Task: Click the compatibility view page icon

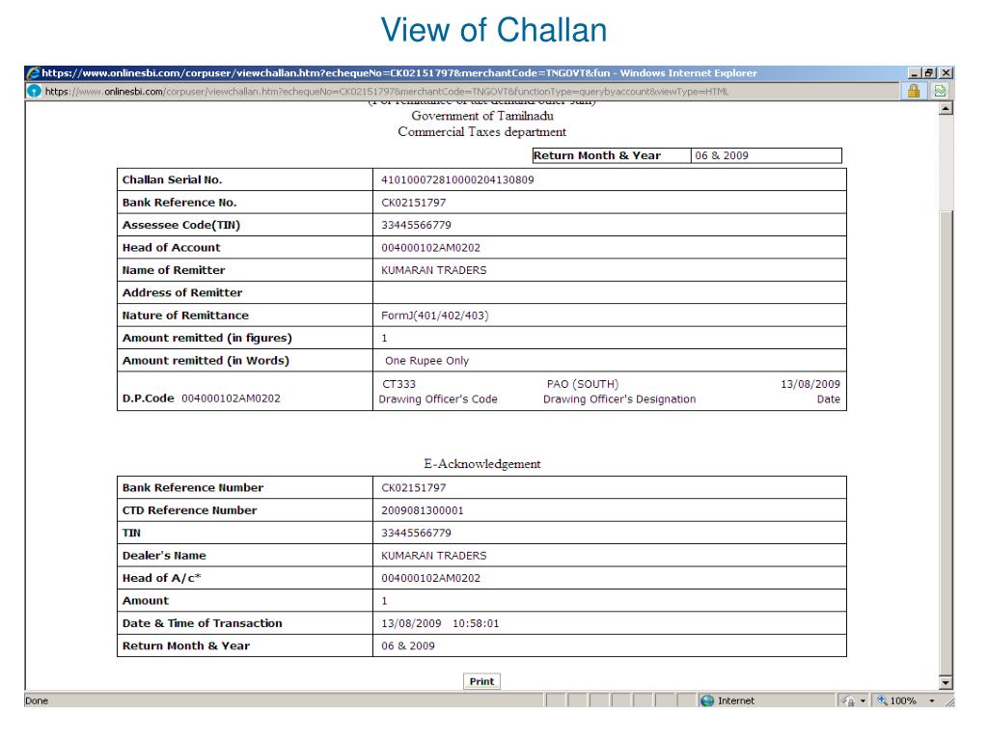Action: pyautogui.click(x=940, y=91)
